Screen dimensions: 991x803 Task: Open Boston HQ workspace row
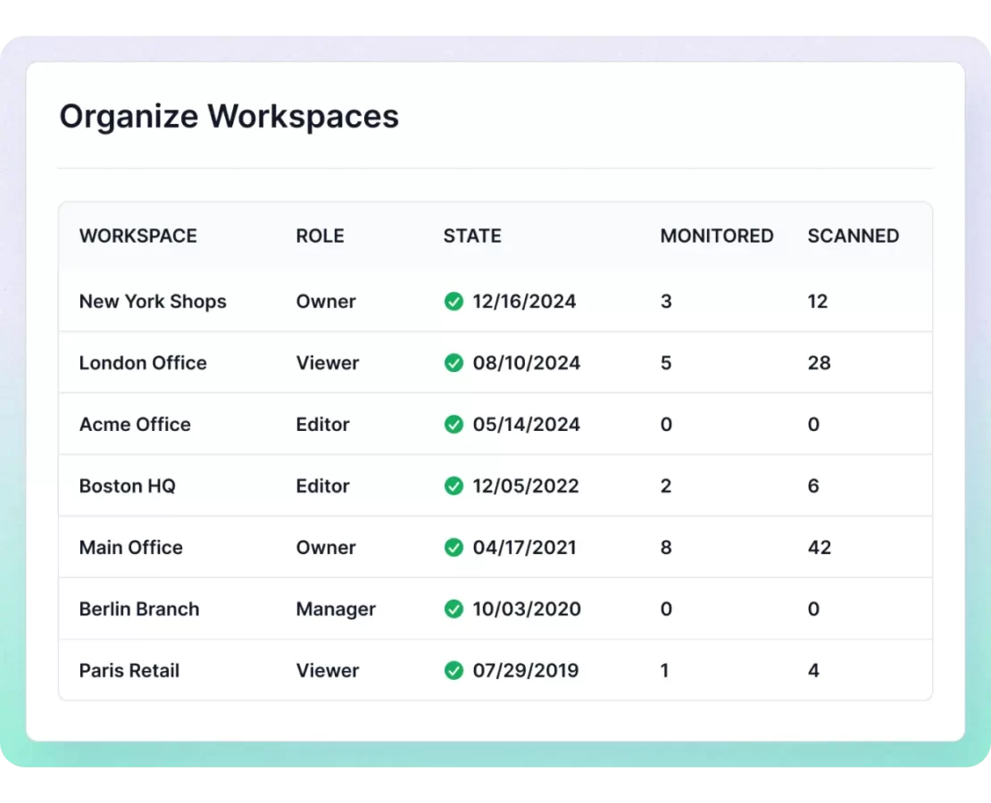click(x=128, y=486)
